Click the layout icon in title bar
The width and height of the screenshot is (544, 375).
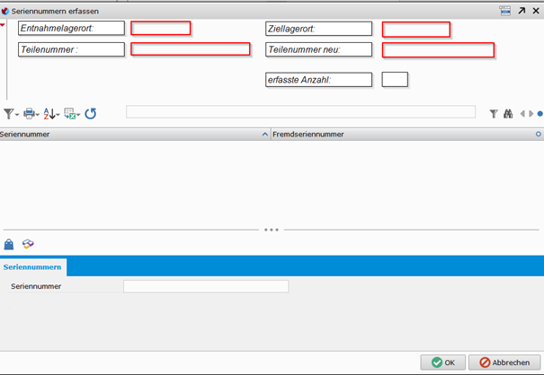[505, 11]
